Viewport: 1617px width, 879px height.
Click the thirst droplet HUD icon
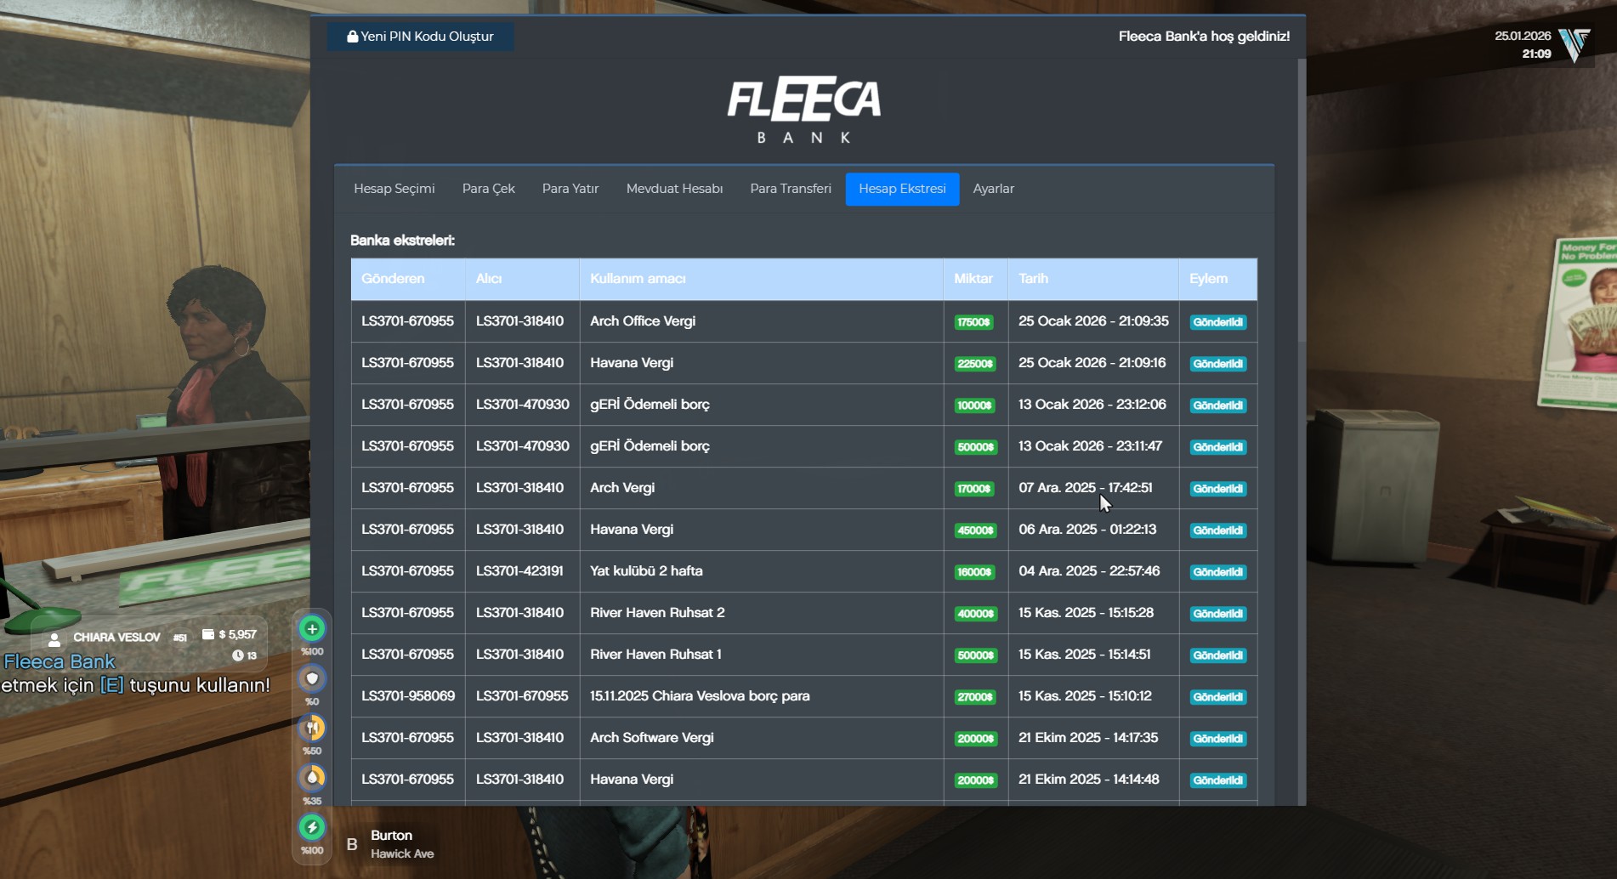[x=312, y=777]
